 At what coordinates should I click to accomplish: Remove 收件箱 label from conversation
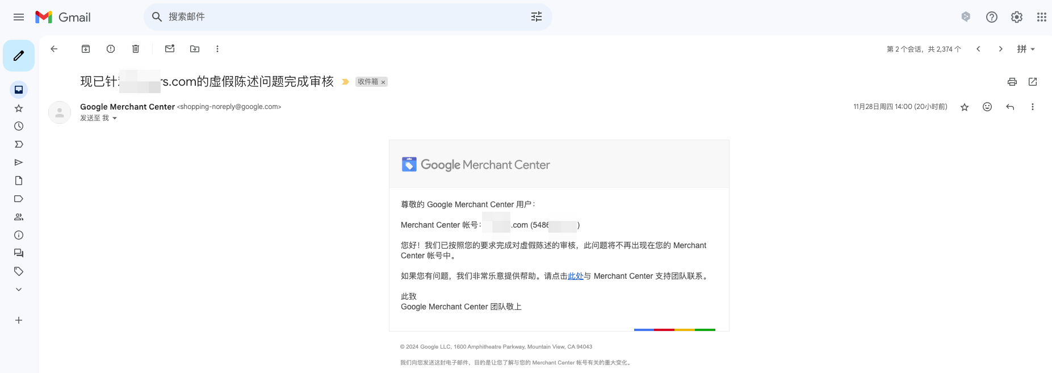(383, 82)
